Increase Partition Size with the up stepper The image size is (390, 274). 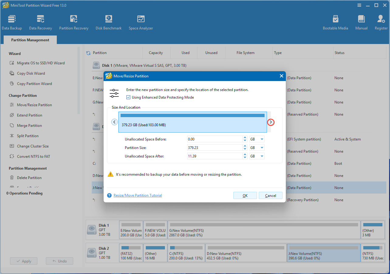pos(245,146)
